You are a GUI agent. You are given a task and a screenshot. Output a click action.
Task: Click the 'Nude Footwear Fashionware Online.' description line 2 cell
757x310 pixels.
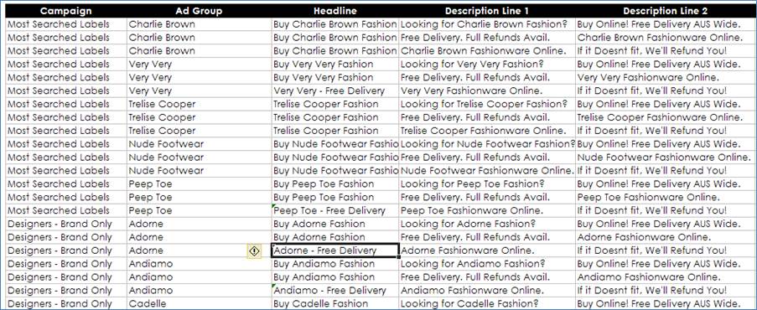(x=666, y=158)
